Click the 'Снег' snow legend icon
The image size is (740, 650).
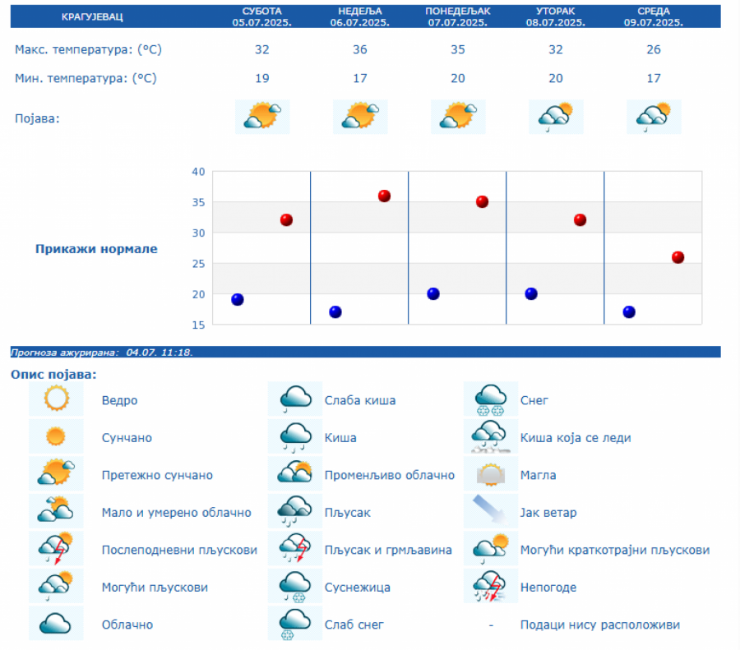click(x=491, y=399)
